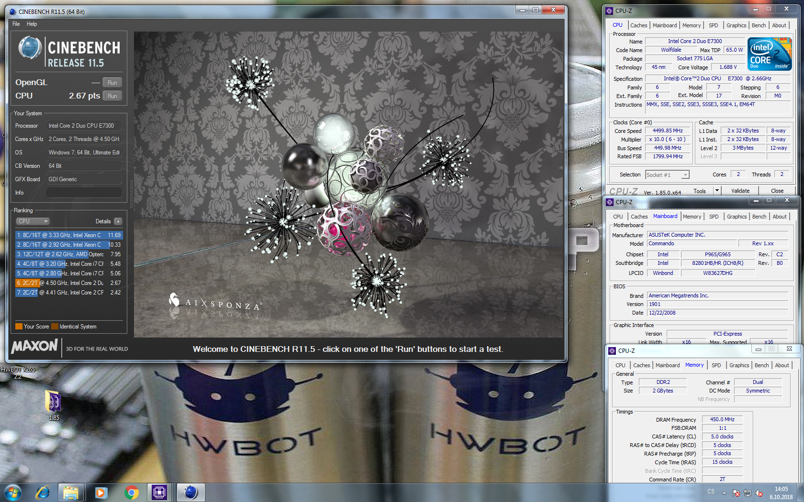Select the 12C/12T AMD Opteron ranking row

69,254
